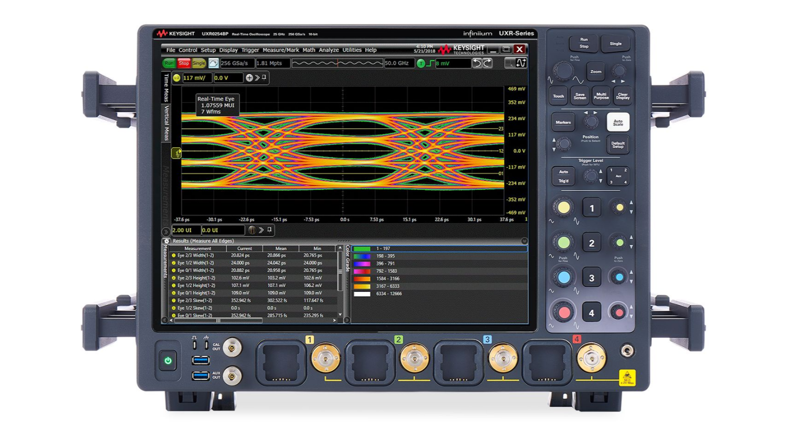Image resolution: width=800 pixels, height=432 pixels.
Task: Toggle Run acquisition mode
Action: click(x=169, y=63)
